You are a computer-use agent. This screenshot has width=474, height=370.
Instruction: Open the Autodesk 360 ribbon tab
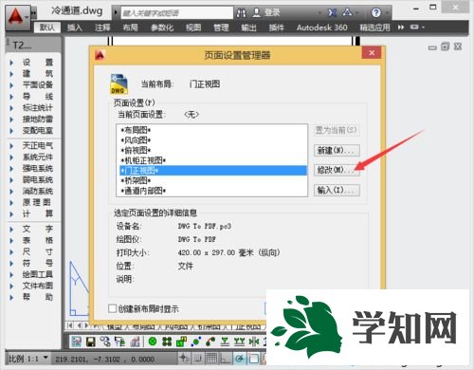pos(321,28)
